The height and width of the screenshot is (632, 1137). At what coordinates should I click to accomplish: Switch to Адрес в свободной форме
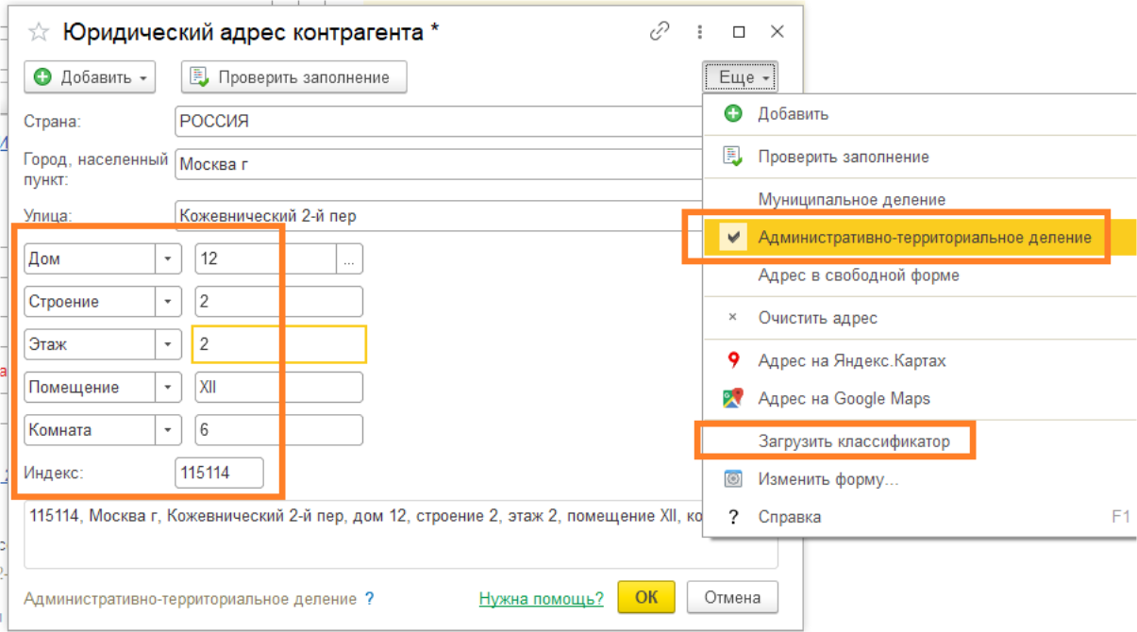click(858, 275)
